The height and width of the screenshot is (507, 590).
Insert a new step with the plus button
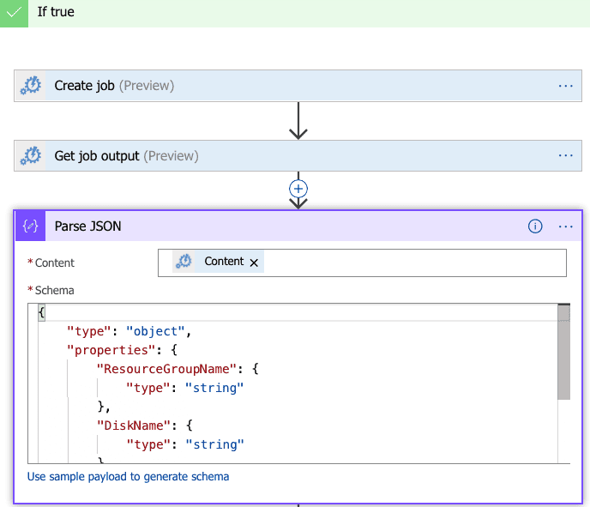tap(298, 189)
